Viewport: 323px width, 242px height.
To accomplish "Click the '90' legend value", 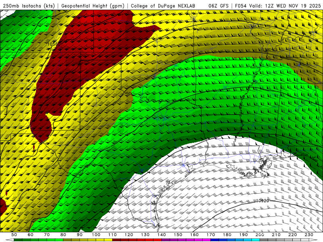I will point(80,235).
